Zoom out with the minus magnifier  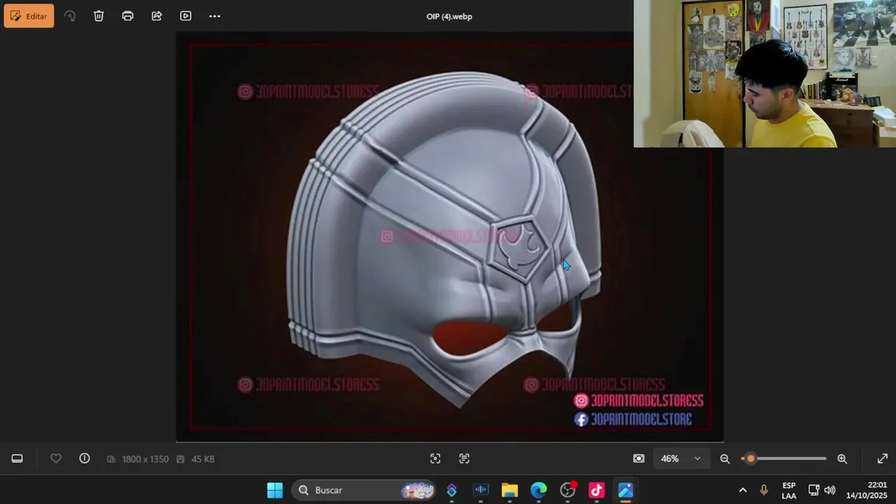[725, 458]
